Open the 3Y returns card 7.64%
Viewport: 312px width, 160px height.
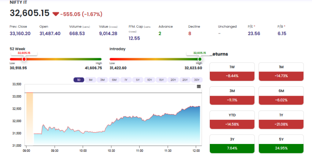coord(232,144)
